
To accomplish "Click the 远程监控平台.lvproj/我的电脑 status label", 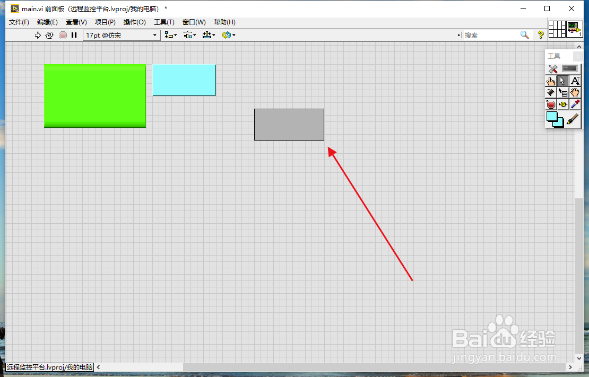I will [49, 367].
